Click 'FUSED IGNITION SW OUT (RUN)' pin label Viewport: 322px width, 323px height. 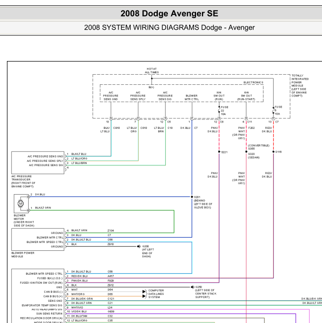(x=41, y=283)
